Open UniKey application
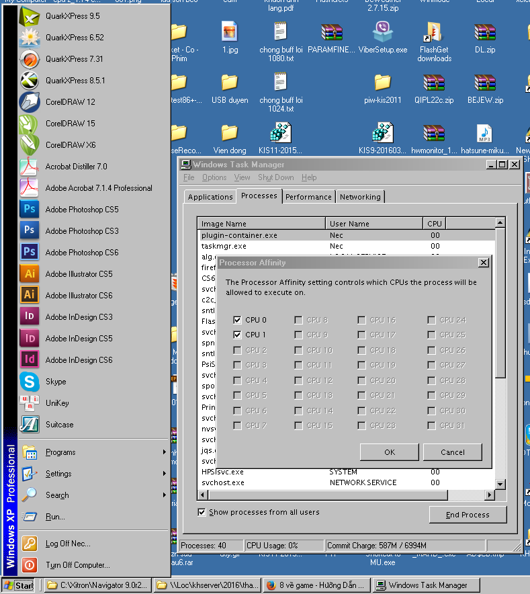Screen dimensions: 530x594 (57, 403)
